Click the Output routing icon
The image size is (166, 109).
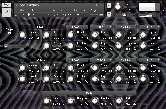coord(16,10)
